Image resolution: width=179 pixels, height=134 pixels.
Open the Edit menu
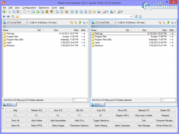11,8
